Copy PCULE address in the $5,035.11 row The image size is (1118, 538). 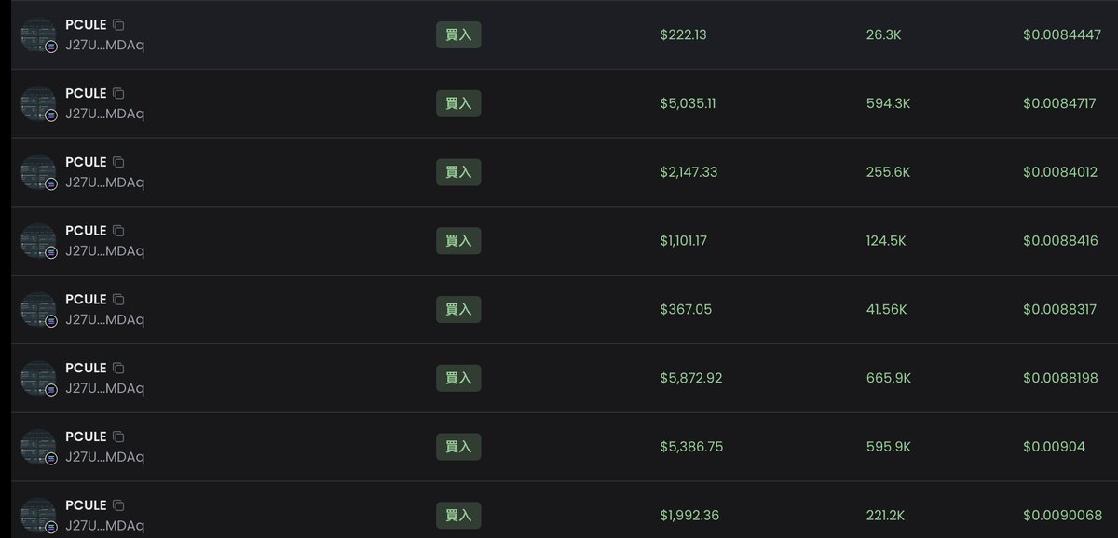tap(118, 94)
